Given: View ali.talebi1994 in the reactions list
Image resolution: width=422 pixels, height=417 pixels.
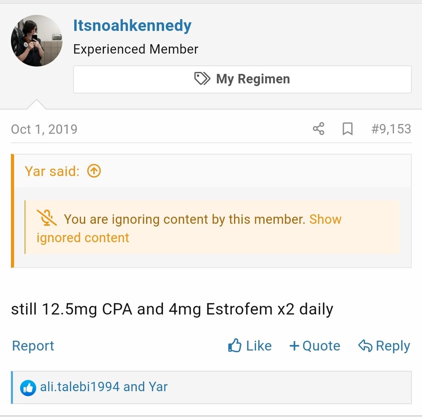Looking at the screenshot, I should [x=79, y=387].
